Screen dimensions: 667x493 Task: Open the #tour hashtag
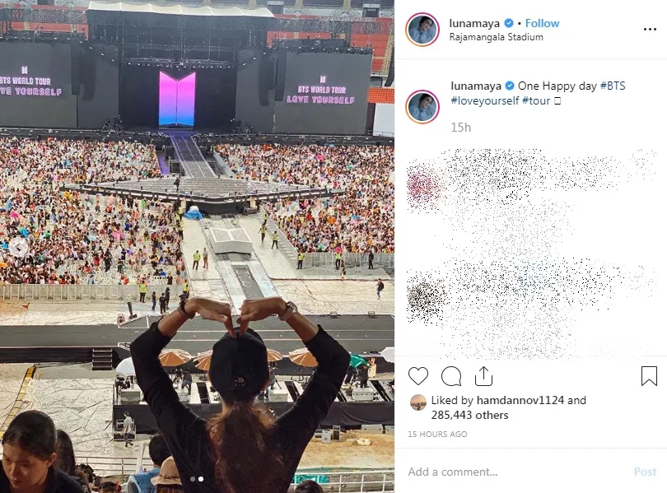pyautogui.click(x=536, y=100)
